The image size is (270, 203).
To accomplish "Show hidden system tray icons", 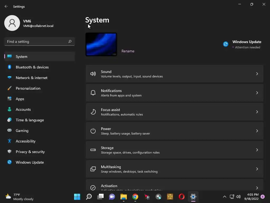I will click(225, 197).
